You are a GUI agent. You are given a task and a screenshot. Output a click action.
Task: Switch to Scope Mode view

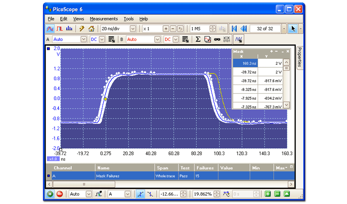(50, 29)
